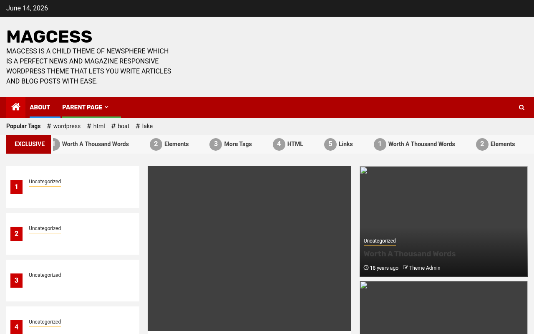Open Uncategorized in the post numbered 4
This screenshot has height=334, width=534.
(x=45, y=322)
